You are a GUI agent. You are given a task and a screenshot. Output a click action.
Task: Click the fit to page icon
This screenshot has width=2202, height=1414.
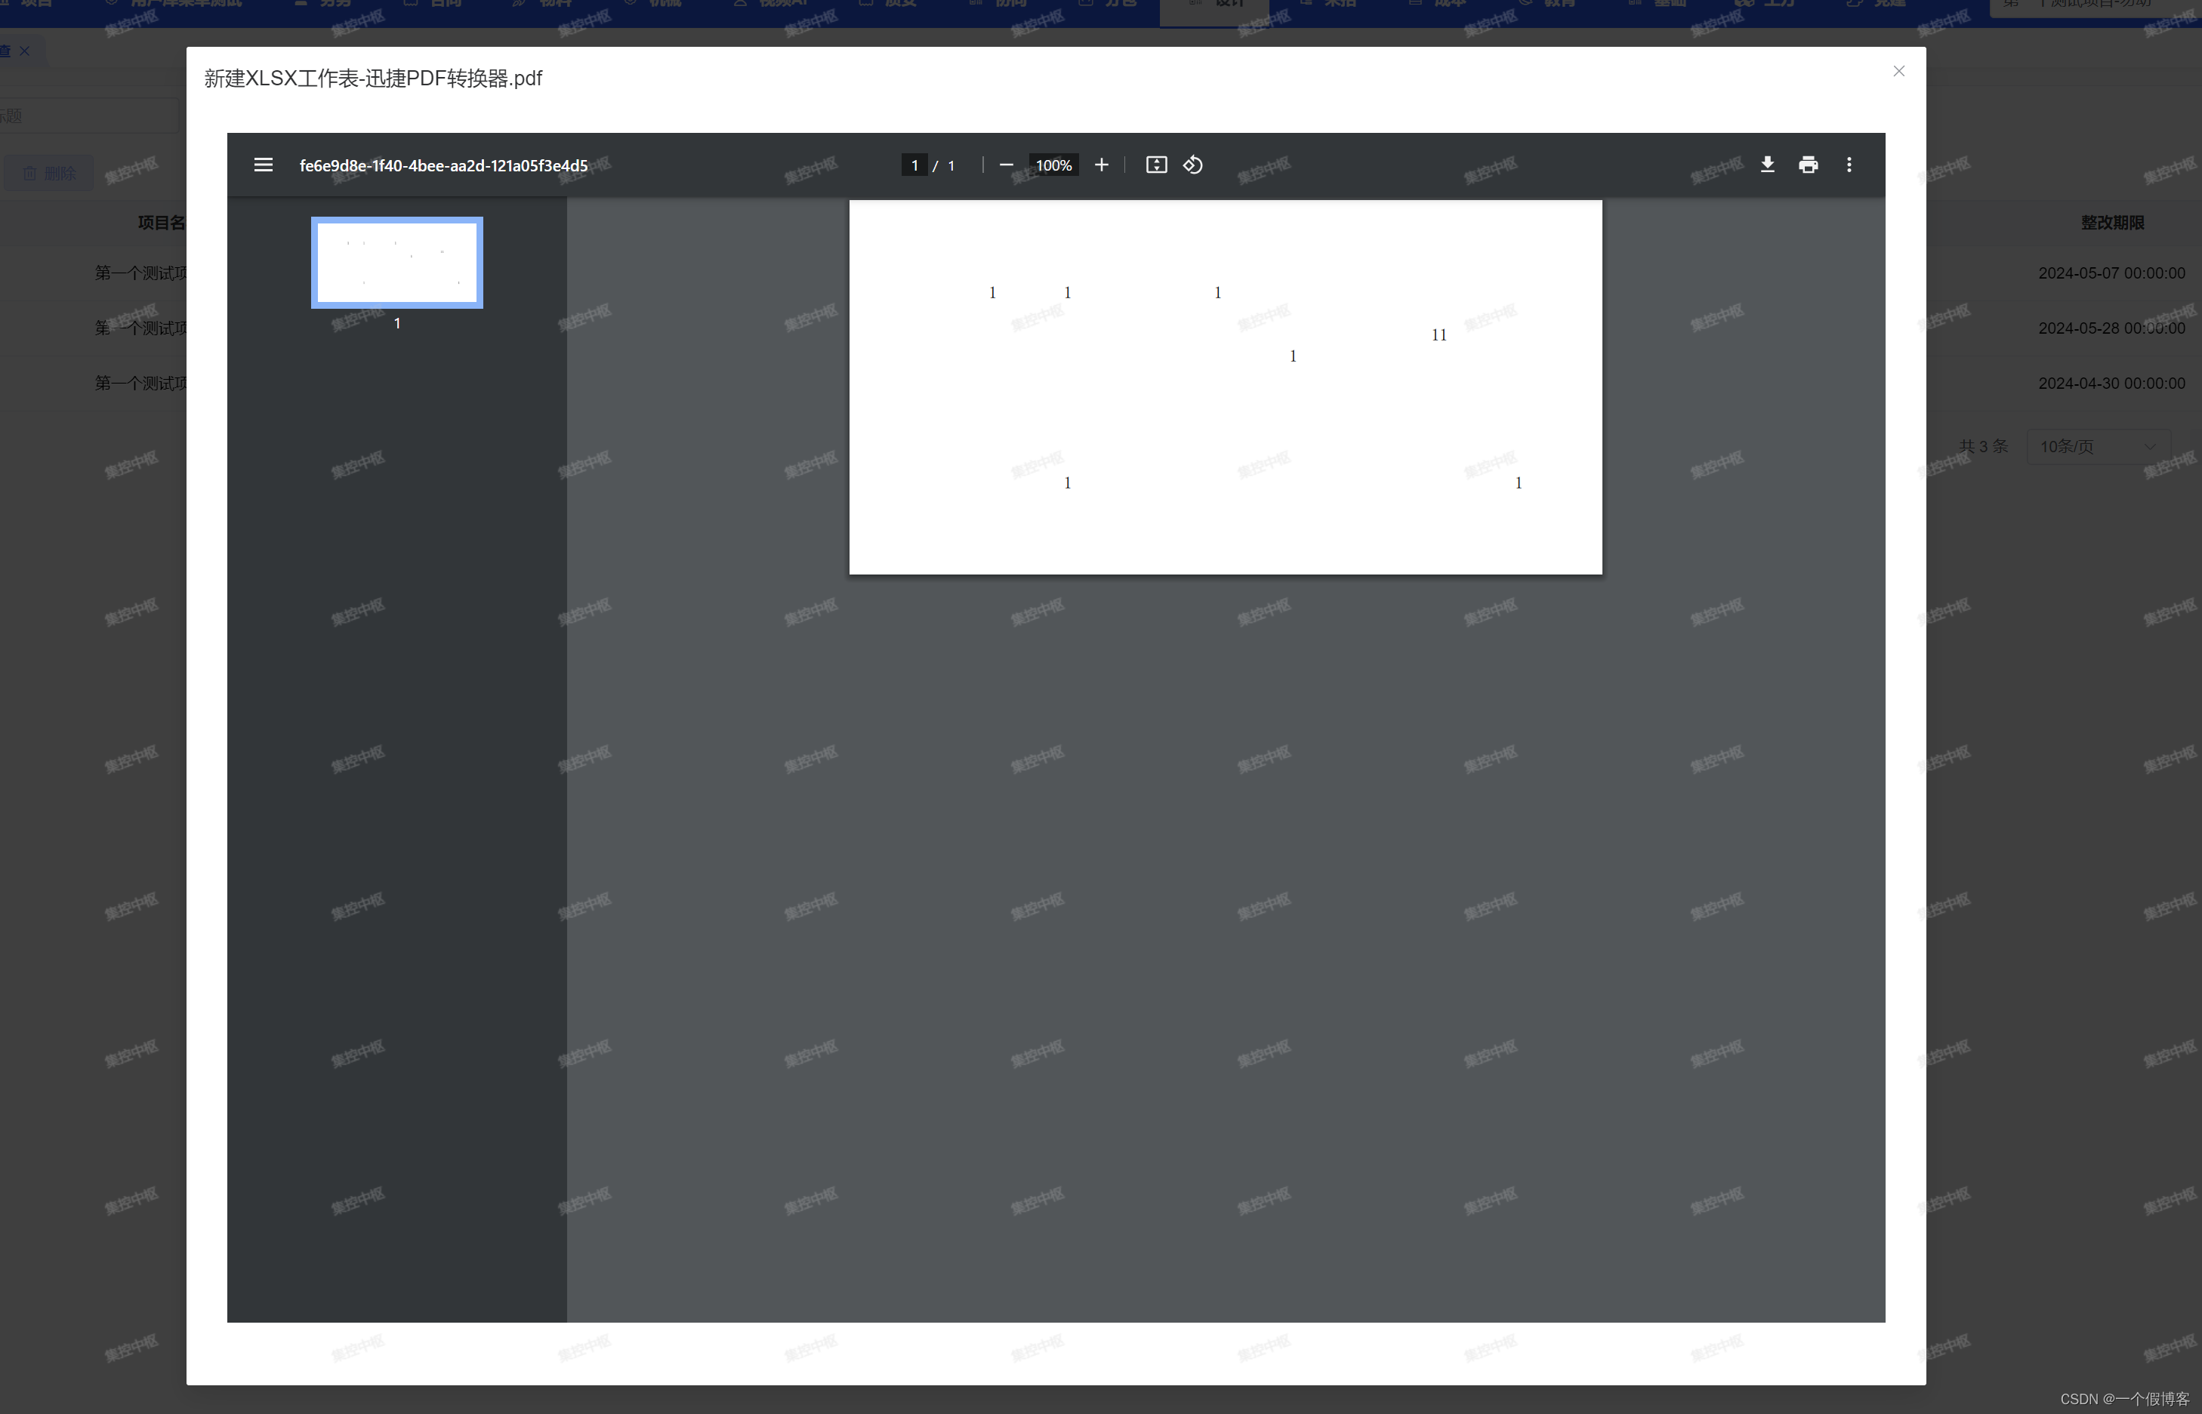(1156, 165)
